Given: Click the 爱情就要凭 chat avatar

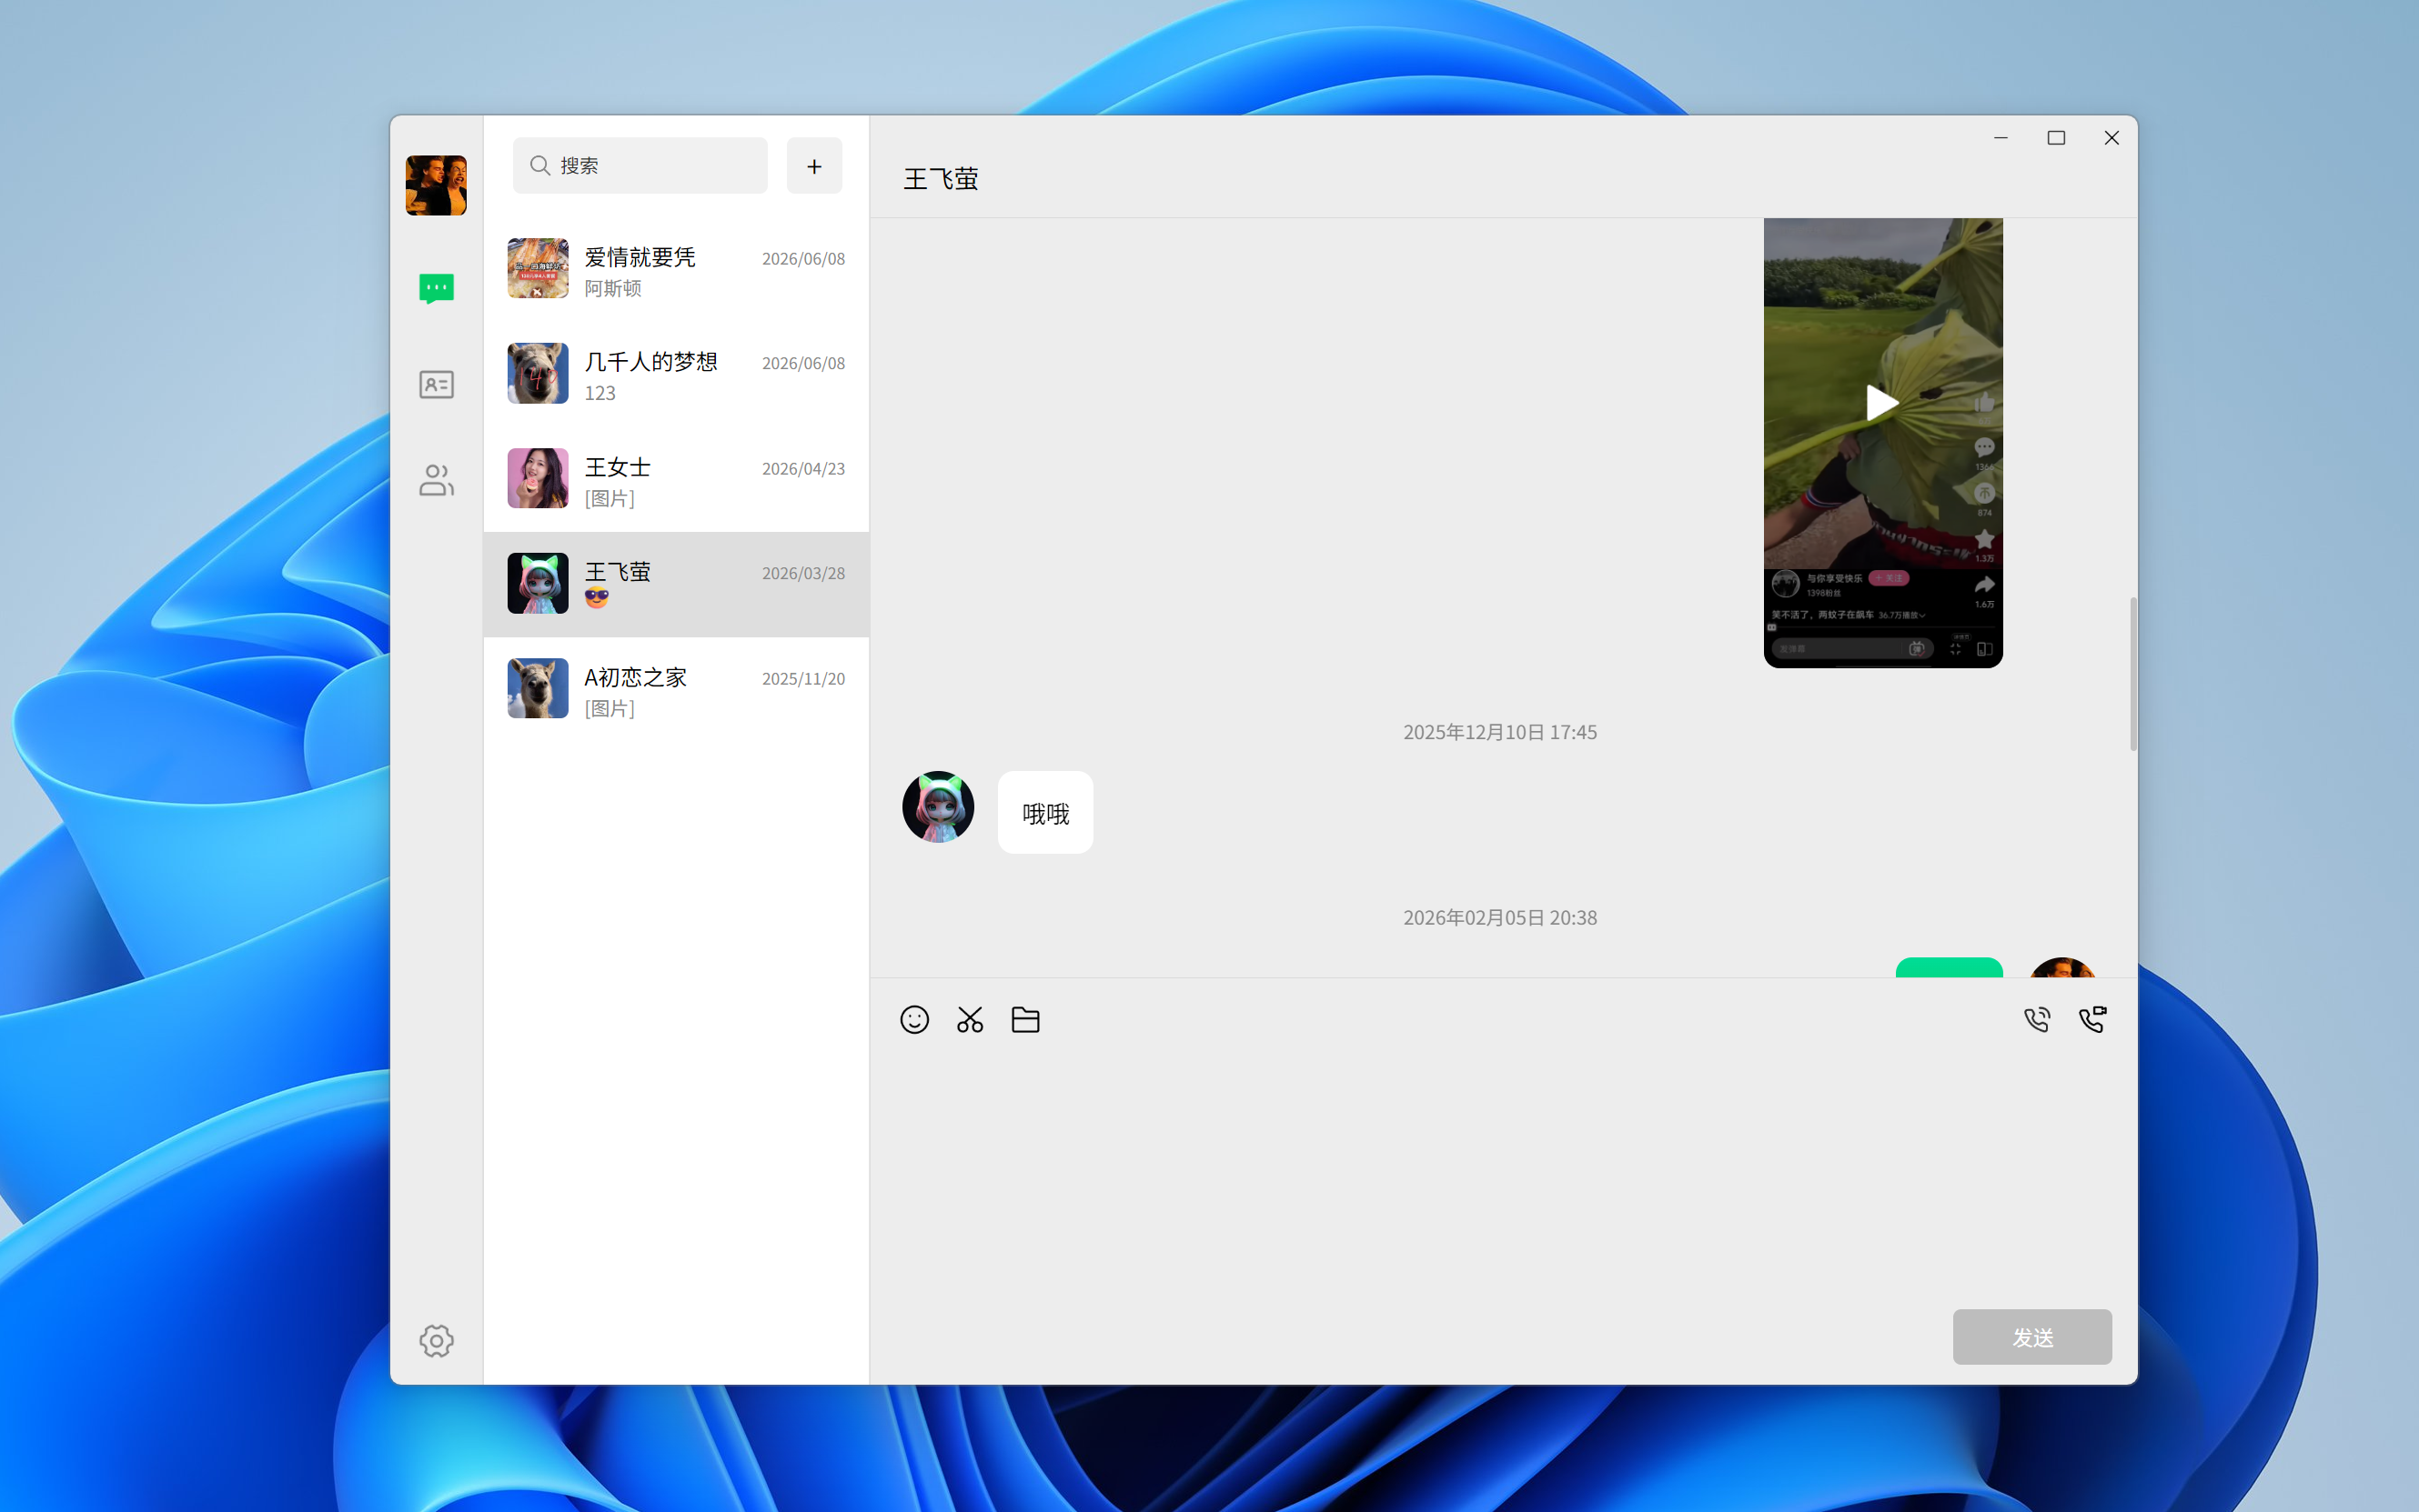Looking at the screenshot, I should (539, 268).
